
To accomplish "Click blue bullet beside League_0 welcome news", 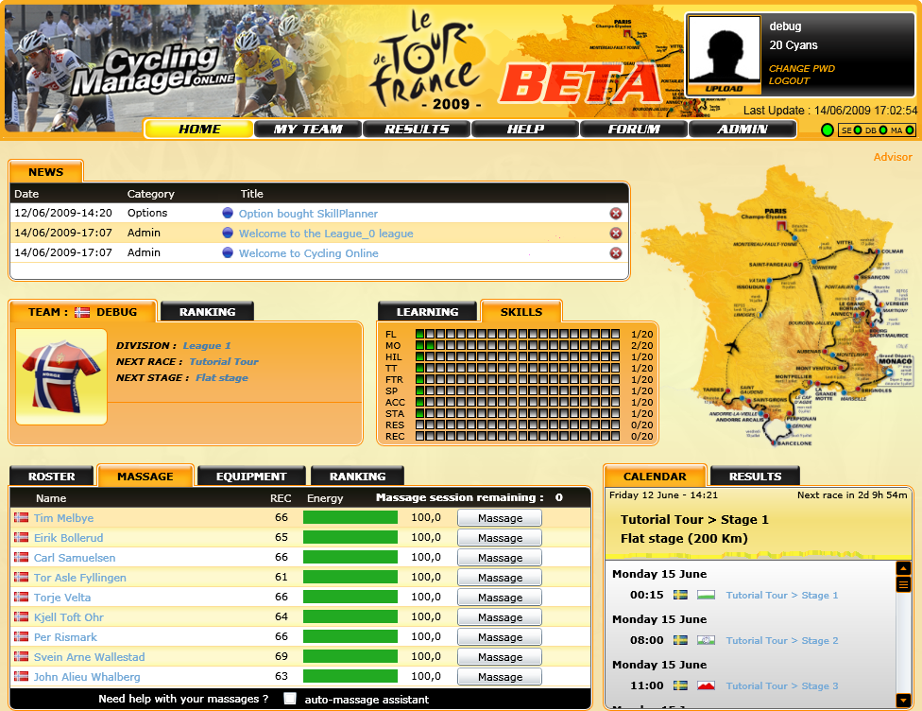I will click(x=228, y=234).
